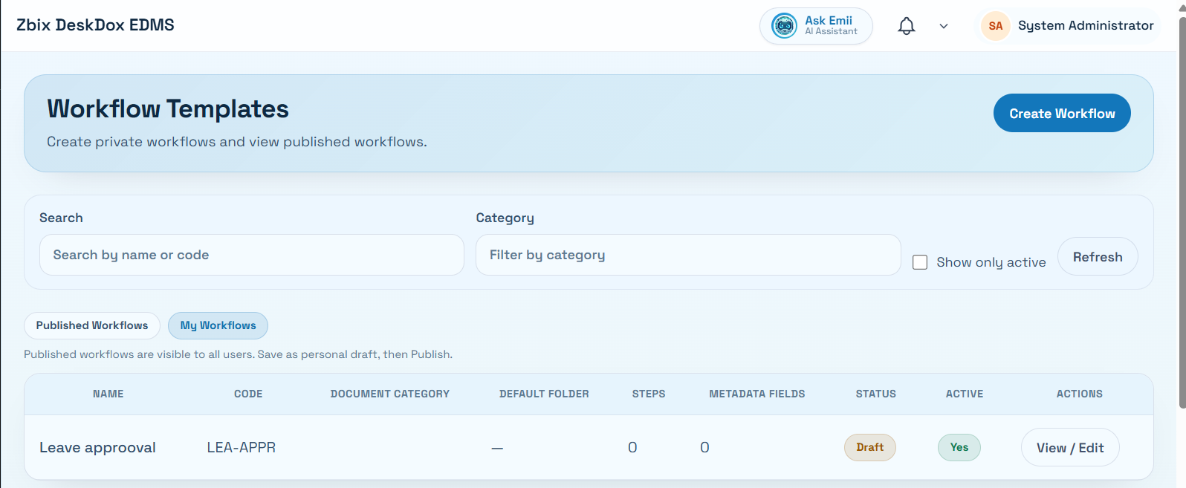The image size is (1186, 488).
Task: Click the Yes active badge
Action: pos(959,447)
